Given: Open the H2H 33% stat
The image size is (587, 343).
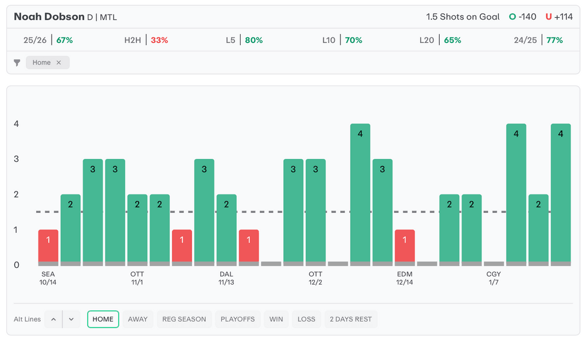Looking at the screenshot, I should click(146, 40).
